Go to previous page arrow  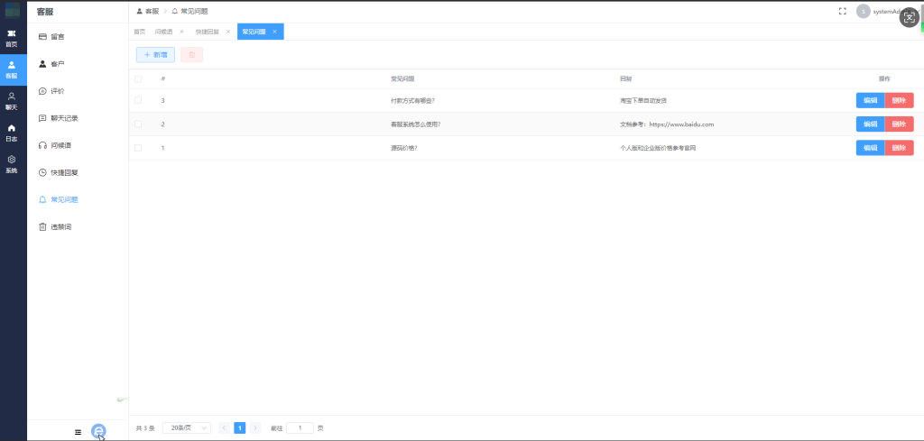(x=224, y=428)
